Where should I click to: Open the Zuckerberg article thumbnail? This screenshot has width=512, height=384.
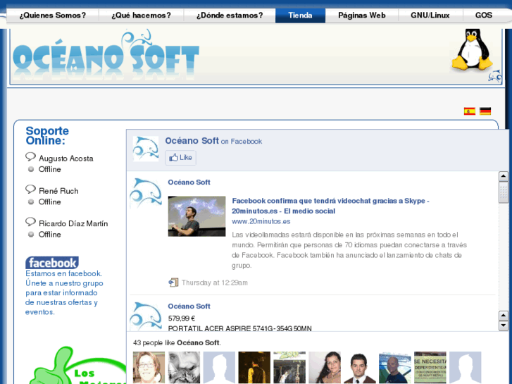pyautogui.click(x=196, y=216)
